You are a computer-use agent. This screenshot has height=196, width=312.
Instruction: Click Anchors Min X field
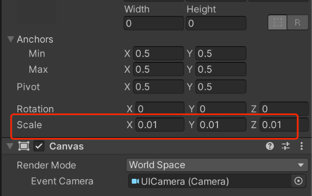158,54
